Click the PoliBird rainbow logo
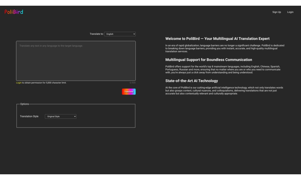The width and height of the screenshot is (301, 180). [14, 12]
